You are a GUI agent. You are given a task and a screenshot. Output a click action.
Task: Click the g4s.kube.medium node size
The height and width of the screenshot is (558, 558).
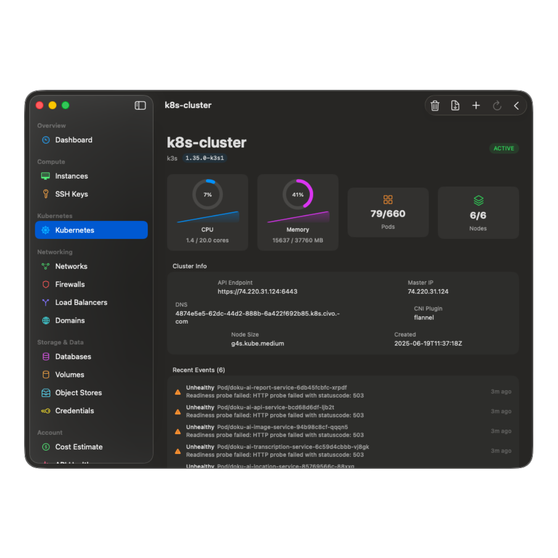(258, 344)
